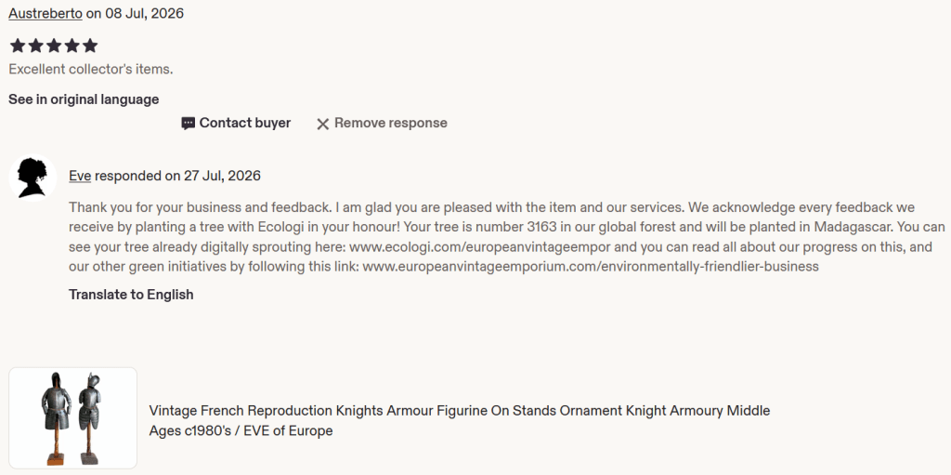Open Eve's seller profile name link
The image size is (951, 475).
80,177
